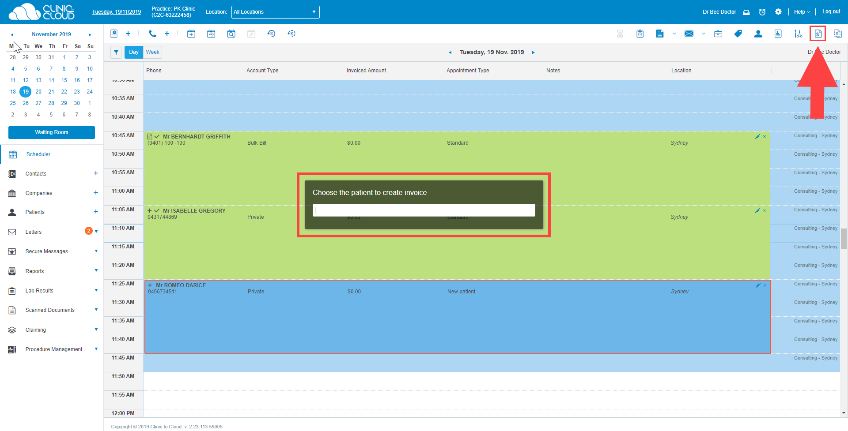Click the ID document icon in the toolbar
Screen dimensions: 848x431
click(x=778, y=34)
